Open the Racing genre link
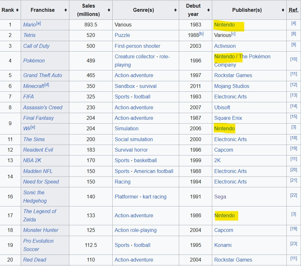This screenshot has width=301, height=266. pos(122,182)
